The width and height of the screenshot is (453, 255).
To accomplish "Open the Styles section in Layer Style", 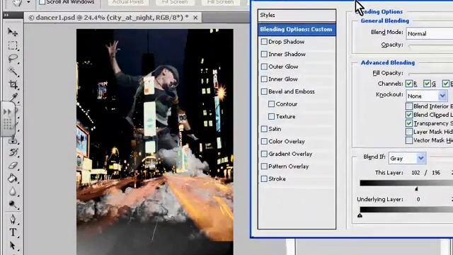I will point(297,16).
